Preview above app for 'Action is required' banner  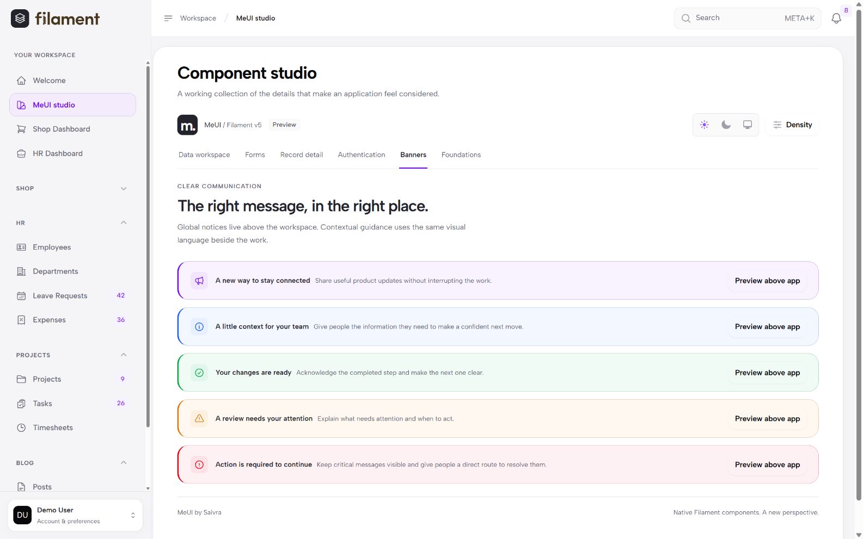click(767, 464)
